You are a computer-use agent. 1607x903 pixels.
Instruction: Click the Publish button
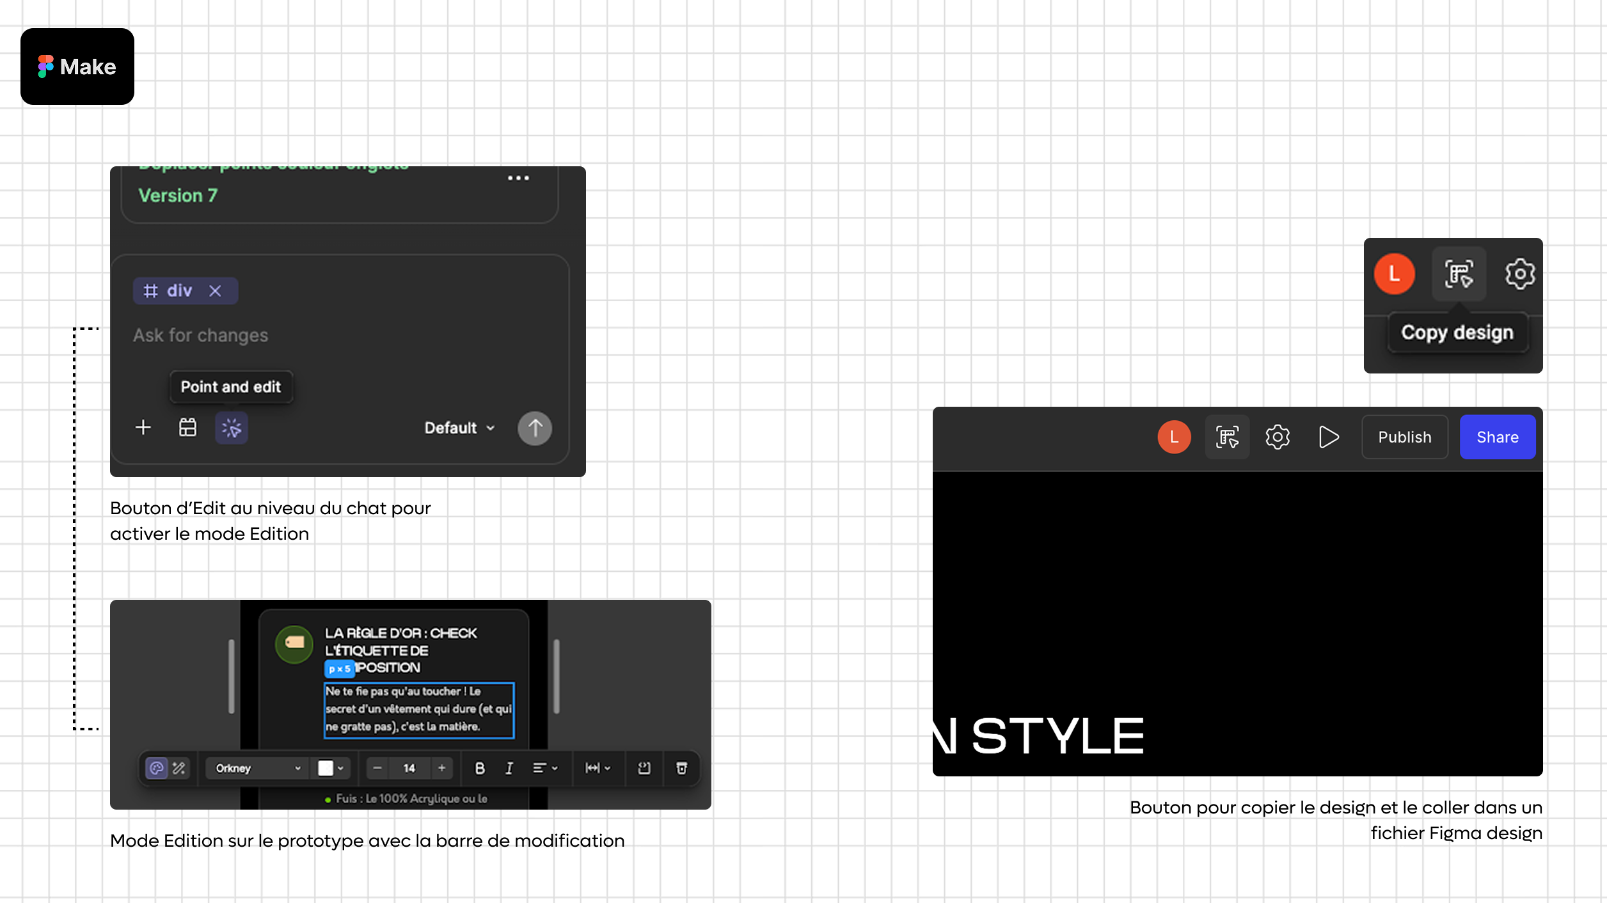pyautogui.click(x=1404, y=437)
